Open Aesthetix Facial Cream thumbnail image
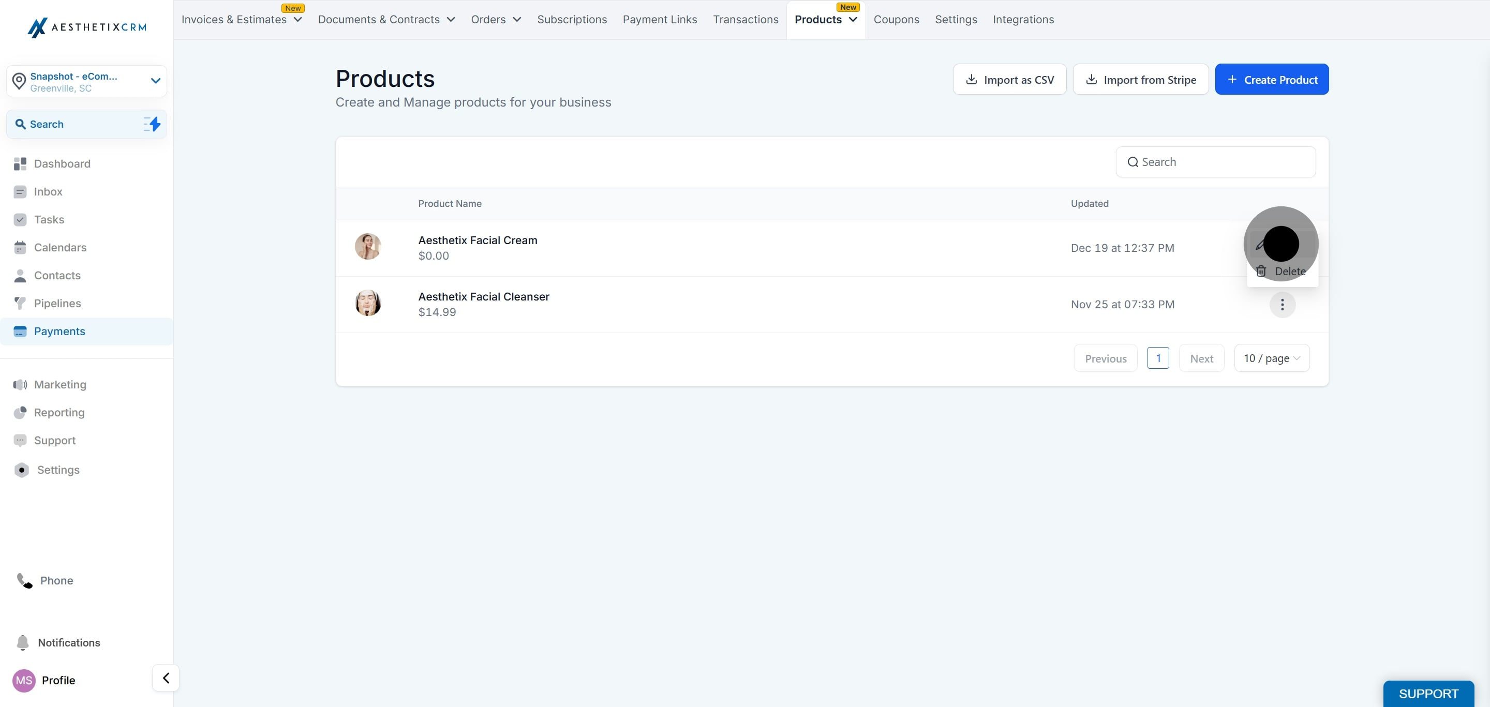Viewport: 1490px width, 707px height. pyautogui.click(x=368, y=247)
